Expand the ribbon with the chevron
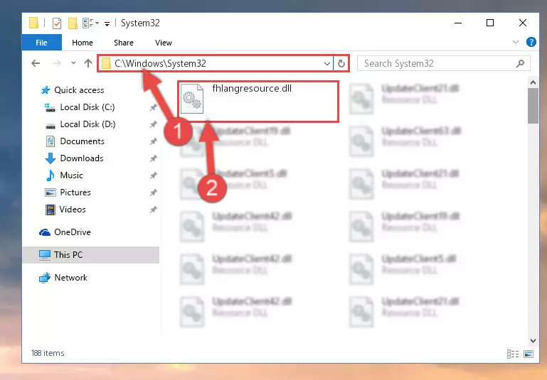This screenshot has height=380, width=547. 515,42
